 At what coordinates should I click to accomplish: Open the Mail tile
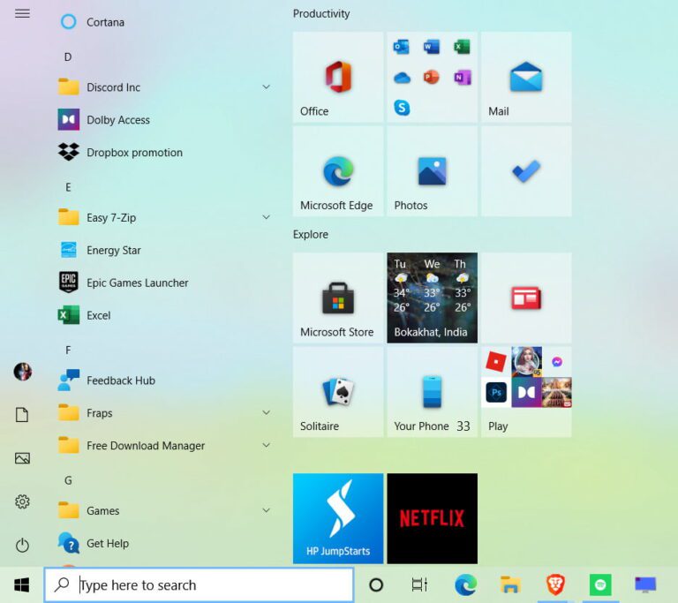point(526,77)
